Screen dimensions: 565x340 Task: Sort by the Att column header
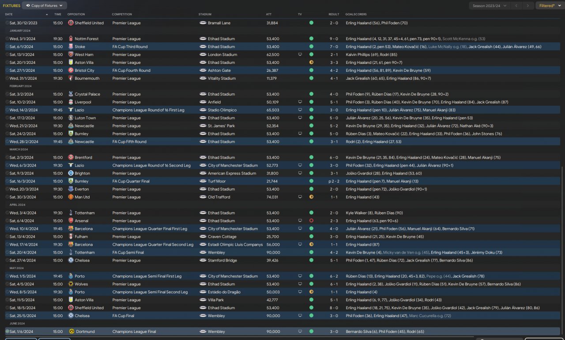[x=269, y=15]
